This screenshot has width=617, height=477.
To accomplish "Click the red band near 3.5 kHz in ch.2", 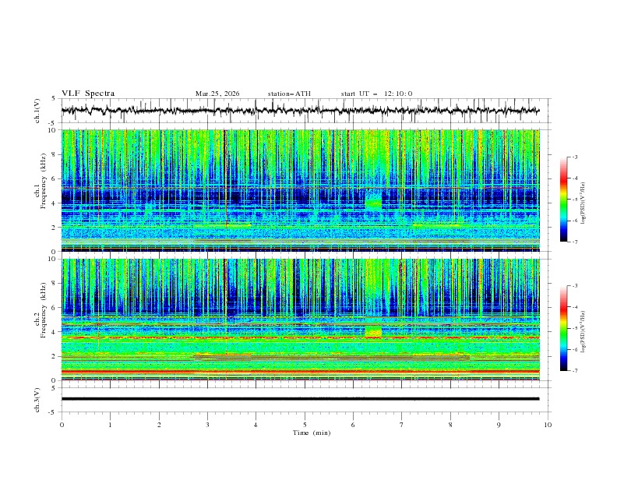I will 300,337.
